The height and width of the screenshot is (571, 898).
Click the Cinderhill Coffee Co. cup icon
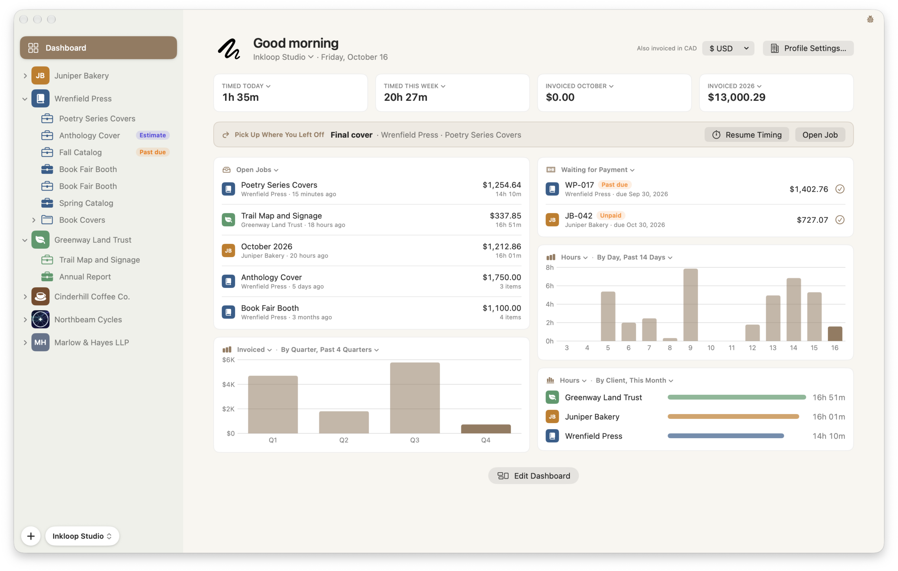click(x=40, y=296)
